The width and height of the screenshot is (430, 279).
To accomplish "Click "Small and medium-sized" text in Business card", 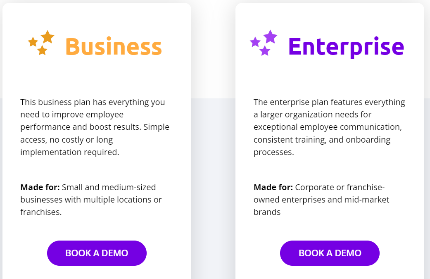I will (x=109, y=187).
